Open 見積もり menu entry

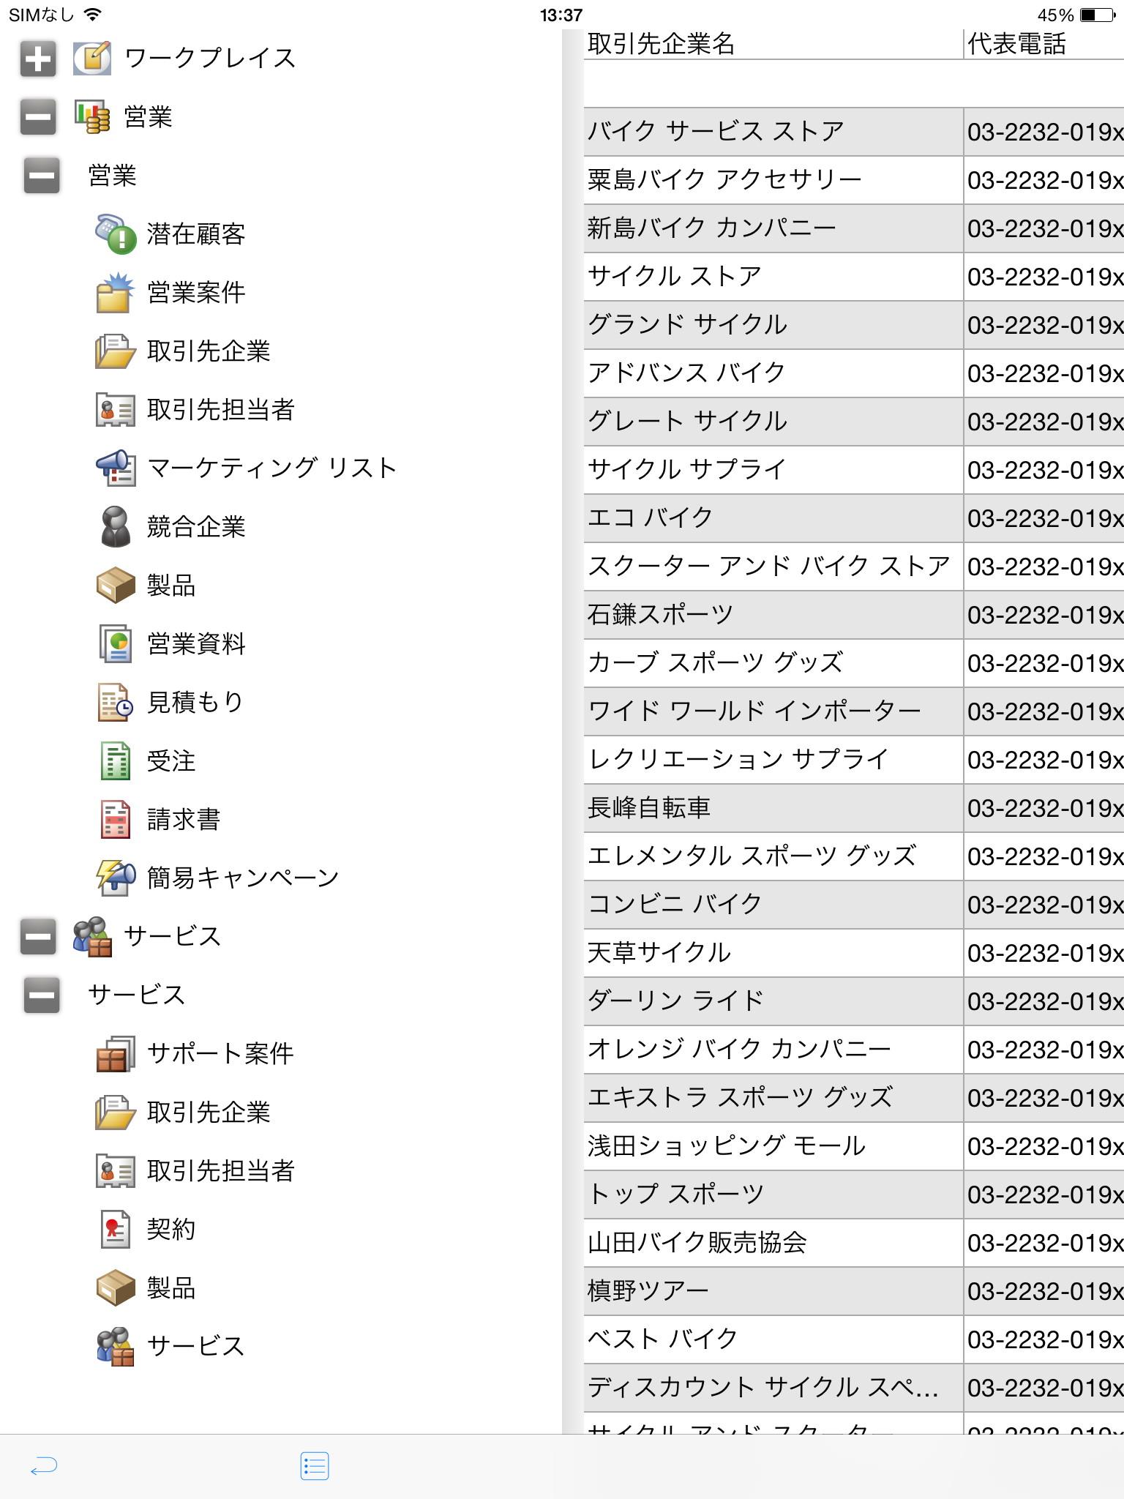point(195,703)
